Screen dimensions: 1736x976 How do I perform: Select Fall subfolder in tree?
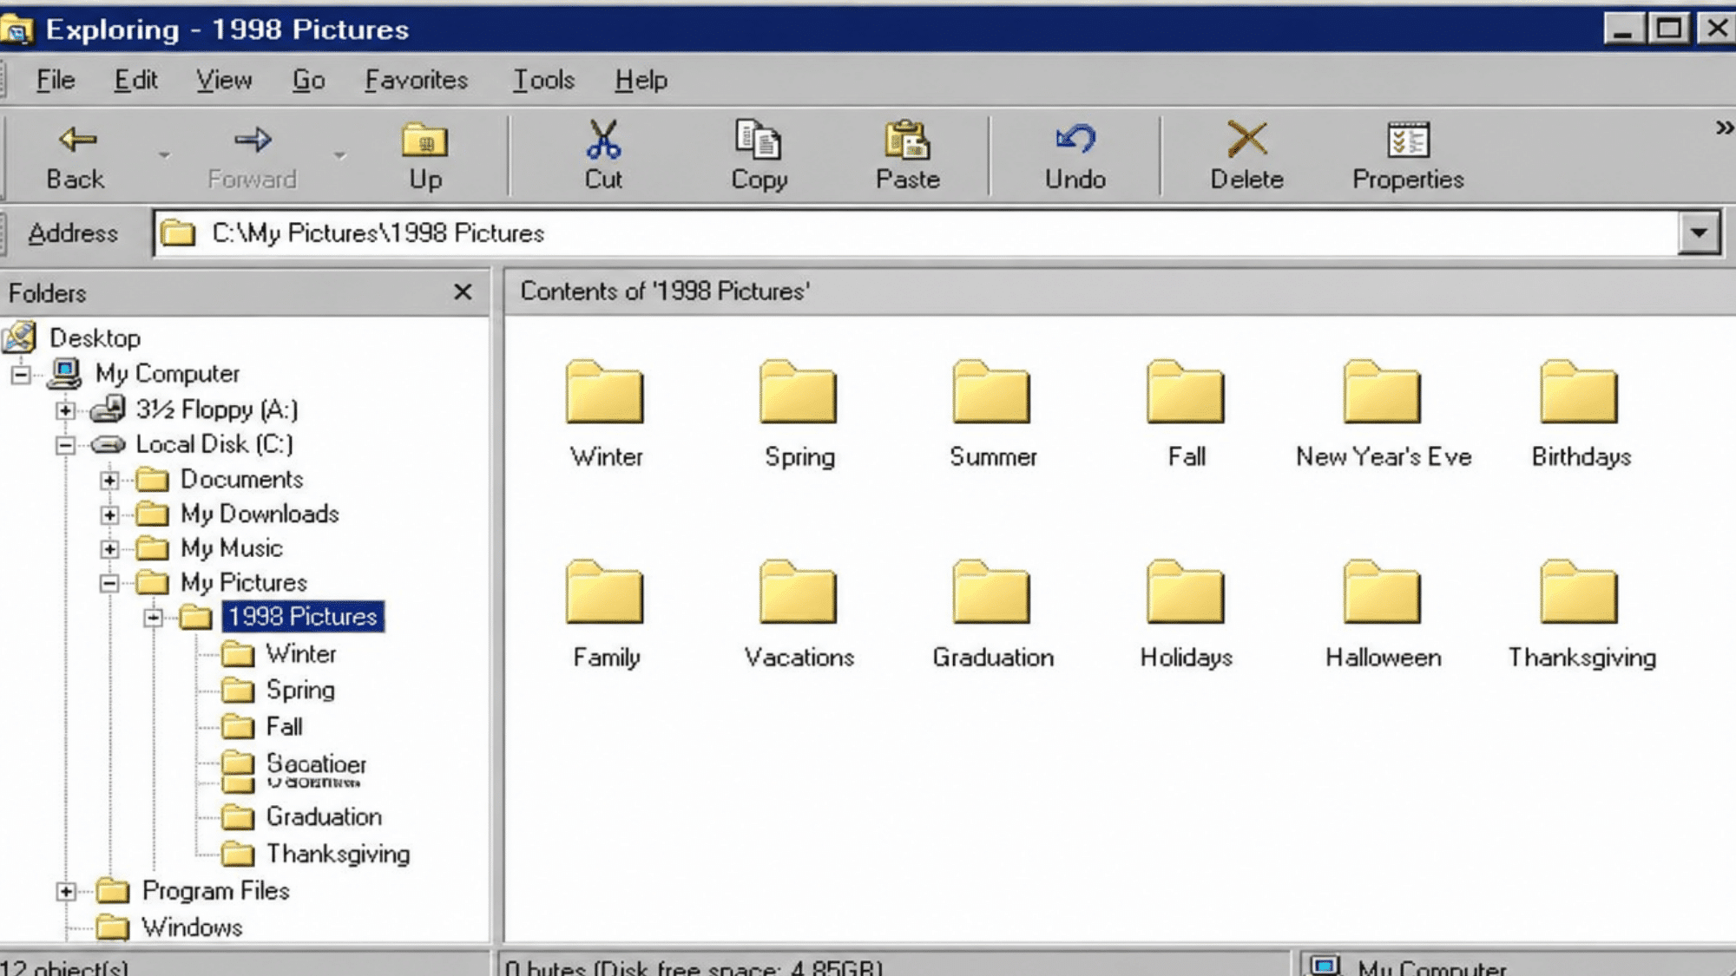284,726
